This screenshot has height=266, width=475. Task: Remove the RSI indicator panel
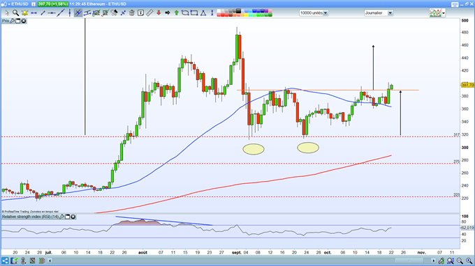pyautogui.click(x=73, y=217)
